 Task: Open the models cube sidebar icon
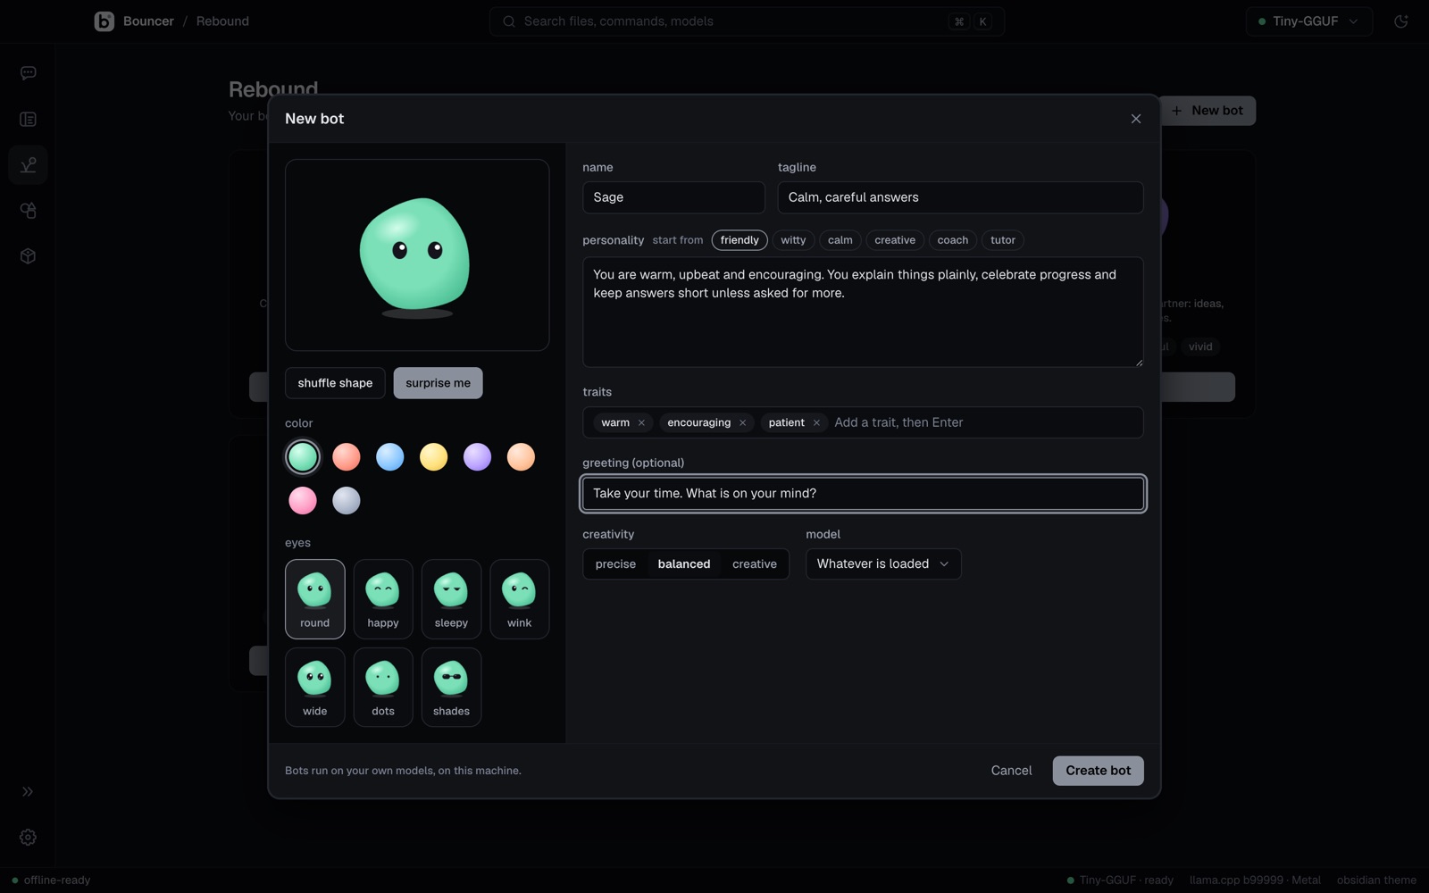coord(28,256)
